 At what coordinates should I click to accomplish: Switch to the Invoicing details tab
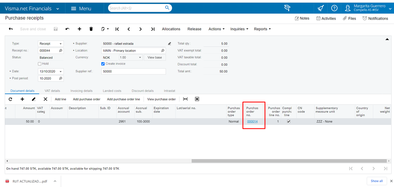pos(81,91)
